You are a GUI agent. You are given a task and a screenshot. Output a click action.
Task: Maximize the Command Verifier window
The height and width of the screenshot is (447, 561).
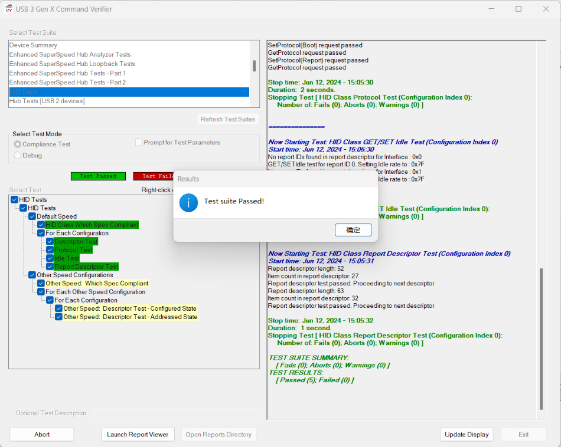pyautogui.click(x=518, y=9)
